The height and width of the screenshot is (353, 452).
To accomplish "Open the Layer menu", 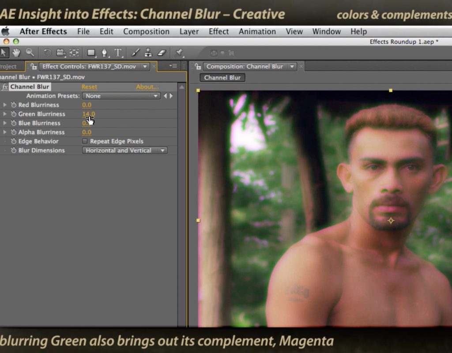I will pyautogui.click(x=189, y=31).
